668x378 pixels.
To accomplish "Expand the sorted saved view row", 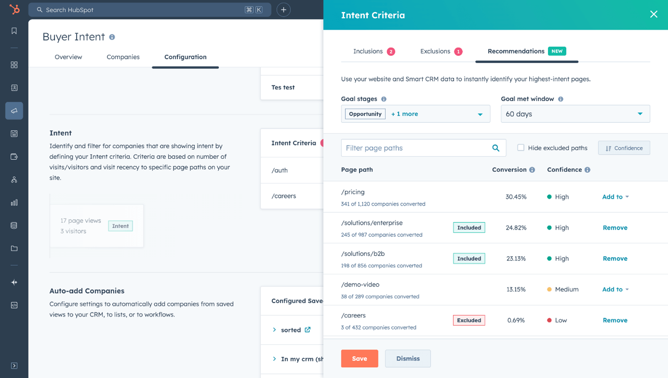I will tap(274, 330).
